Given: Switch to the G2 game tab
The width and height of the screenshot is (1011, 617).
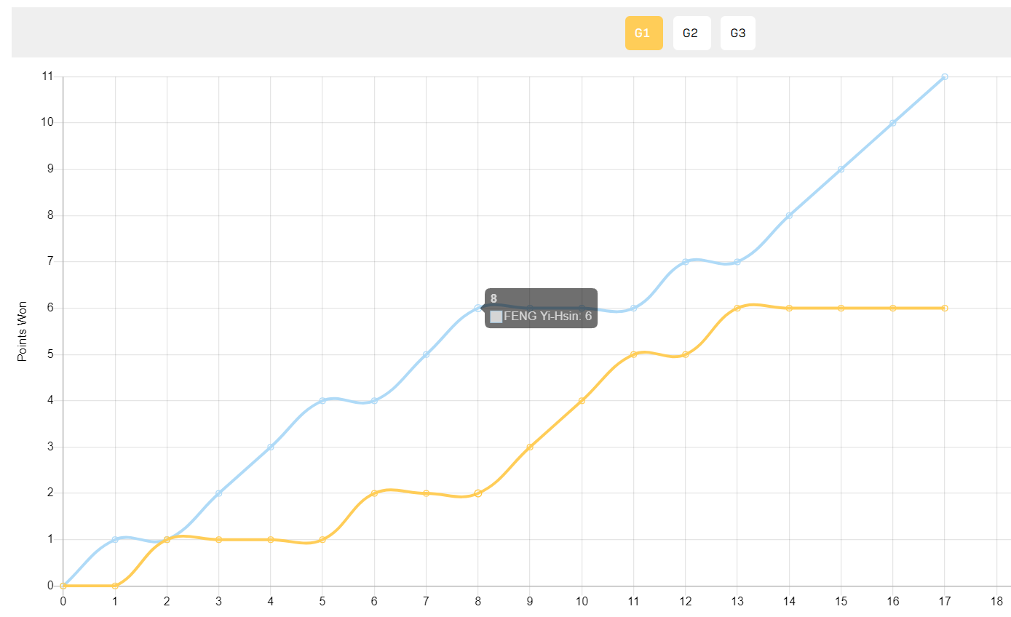Looking at the screenshot, I should tap(691, 33).
